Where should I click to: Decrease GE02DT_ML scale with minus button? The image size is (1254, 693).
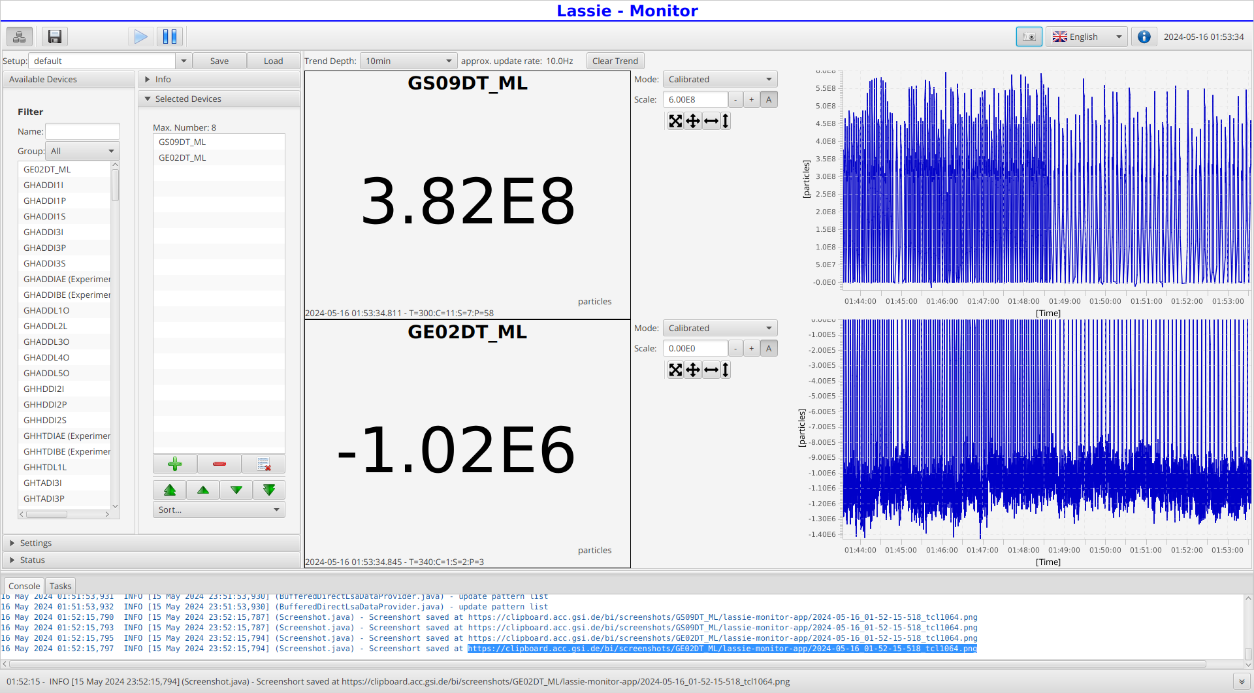click(x=735, y=348)
